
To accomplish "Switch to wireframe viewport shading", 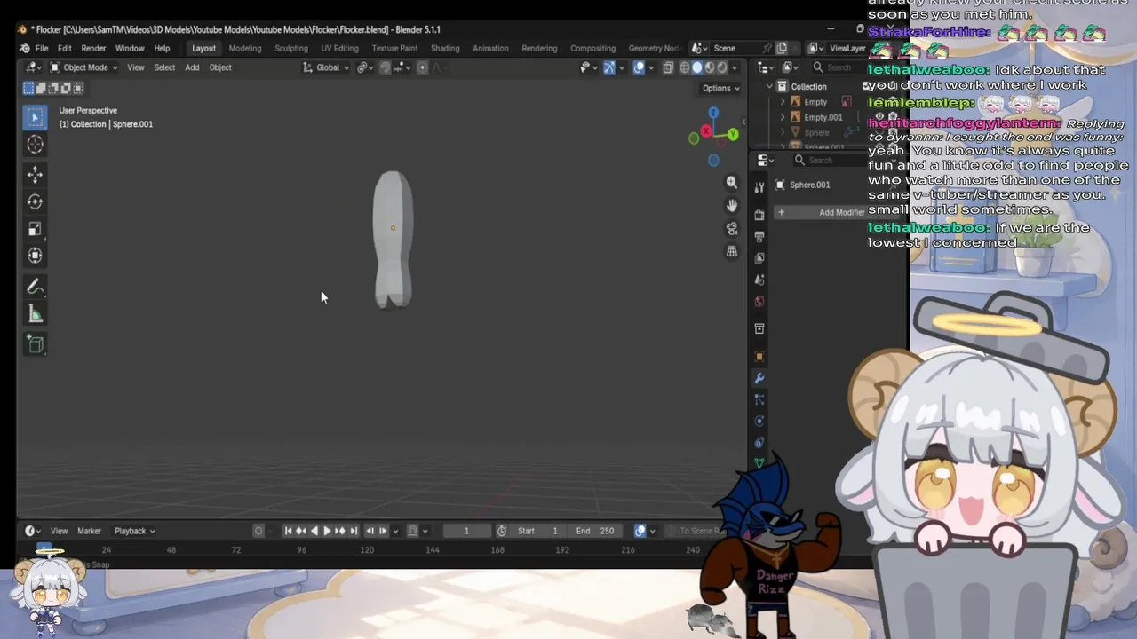I will (685, 67).
